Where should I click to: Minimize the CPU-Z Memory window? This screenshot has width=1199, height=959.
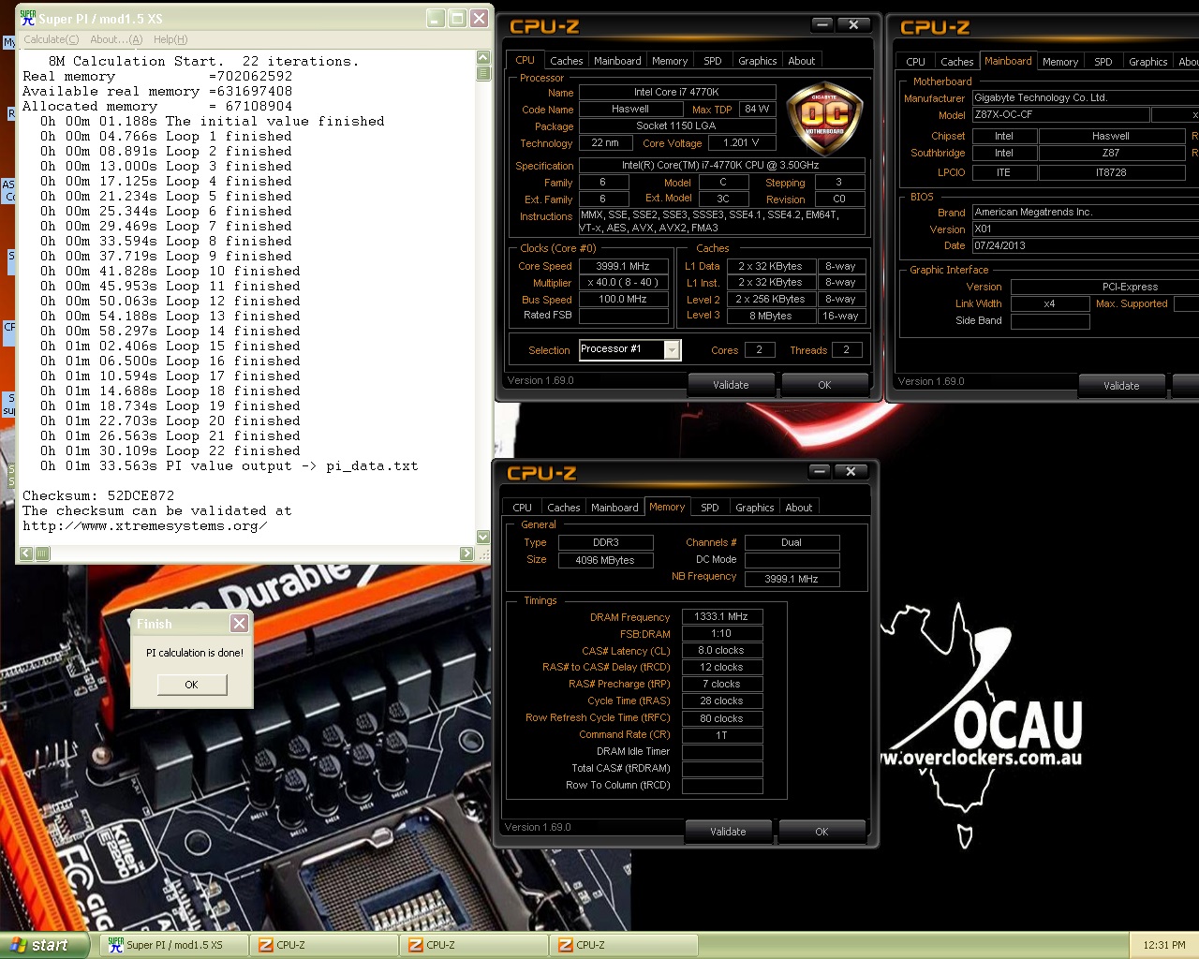click(820, 471)
